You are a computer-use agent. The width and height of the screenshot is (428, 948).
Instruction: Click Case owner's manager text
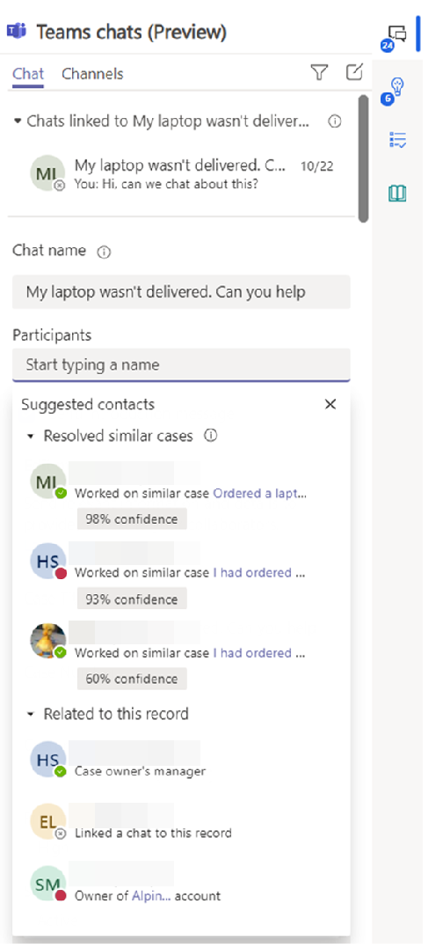140,771
